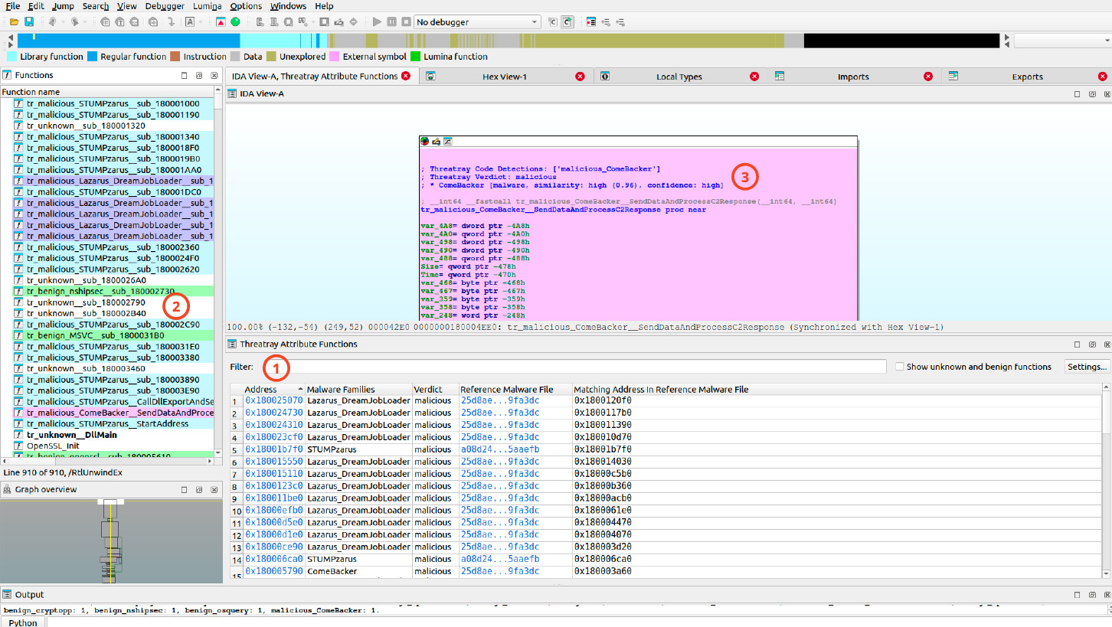The height and width of the screenshot is (627, 1112).
Task: Click the highlighted 'C' refresh toolbar icon
Action: pos(567,22)
